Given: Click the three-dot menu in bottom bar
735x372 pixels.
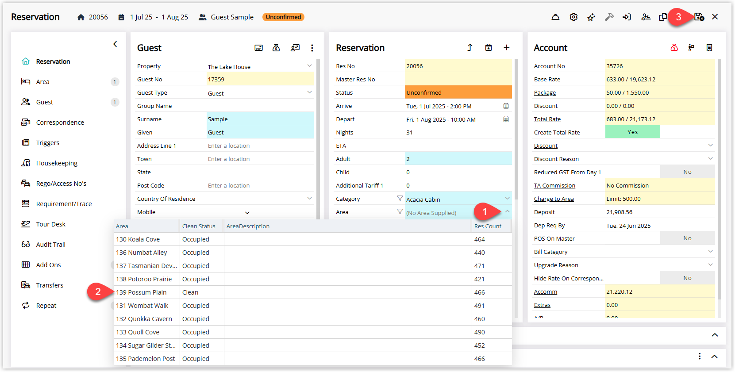Looking at the screenshot, I should 700,356.
